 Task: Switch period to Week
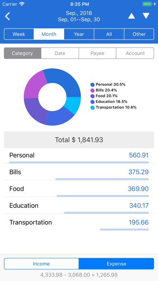tap(19, 34)
